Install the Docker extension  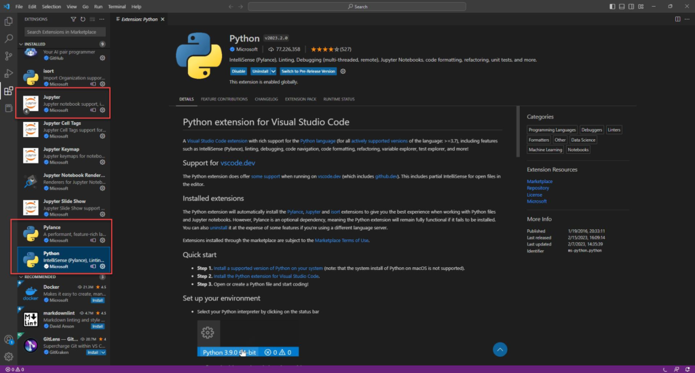tap(98, 300)
